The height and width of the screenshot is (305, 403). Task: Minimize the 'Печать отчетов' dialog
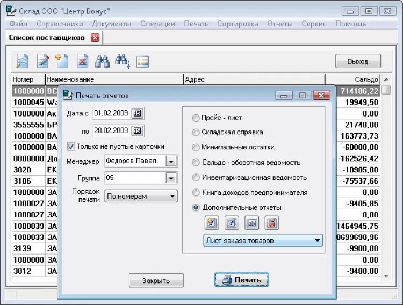[284, 96]
